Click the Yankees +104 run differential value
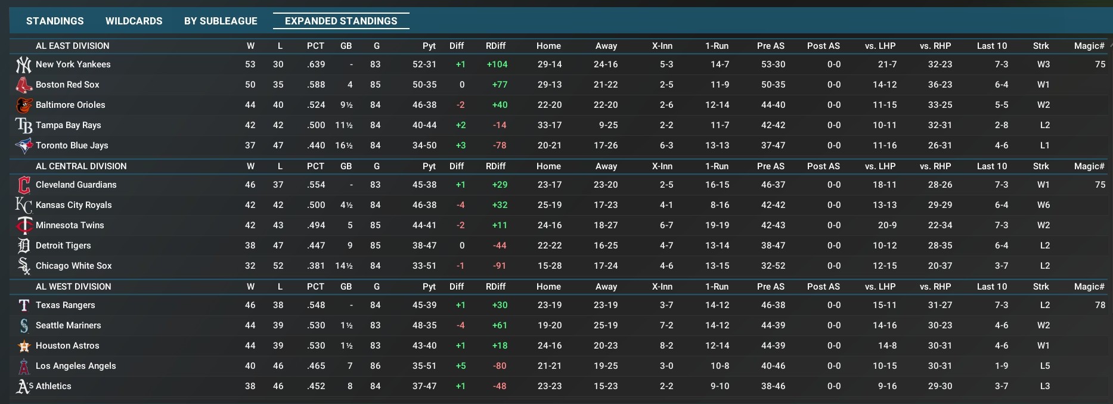 point(497,64)
